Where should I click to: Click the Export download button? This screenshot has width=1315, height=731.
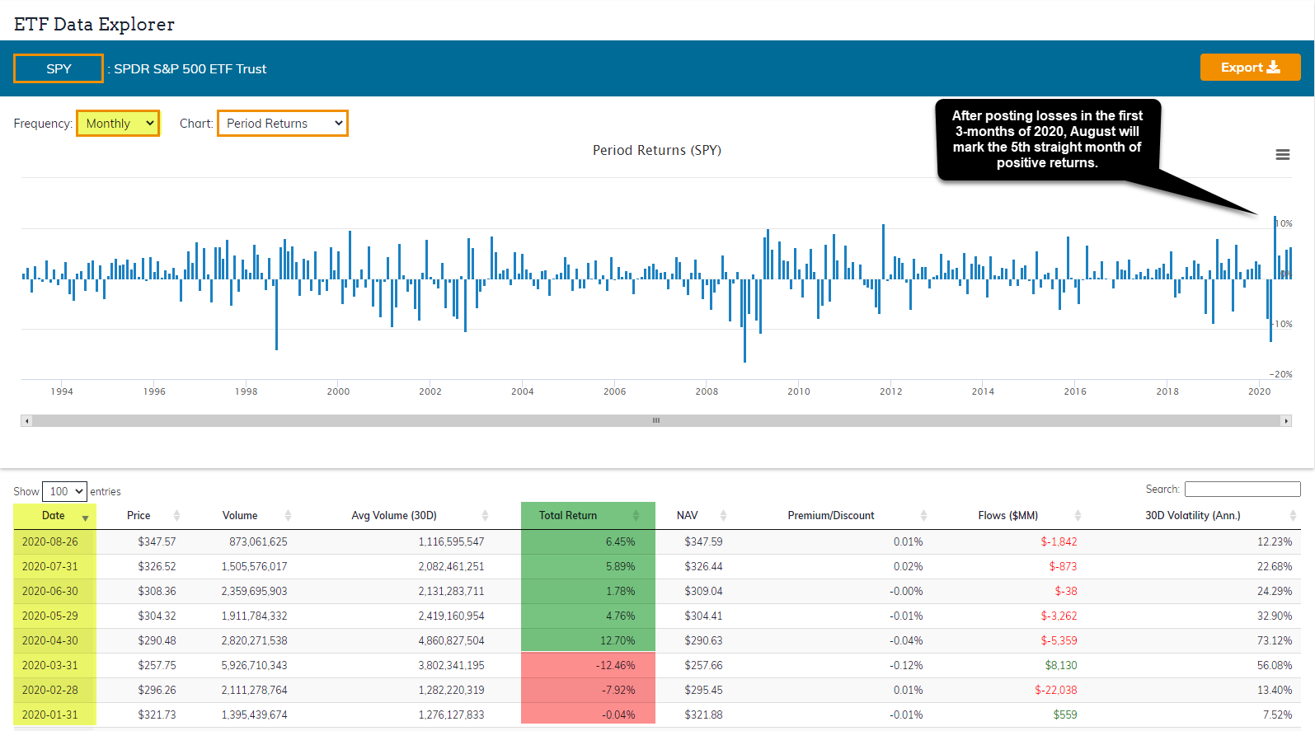(x=1250, y=68)
